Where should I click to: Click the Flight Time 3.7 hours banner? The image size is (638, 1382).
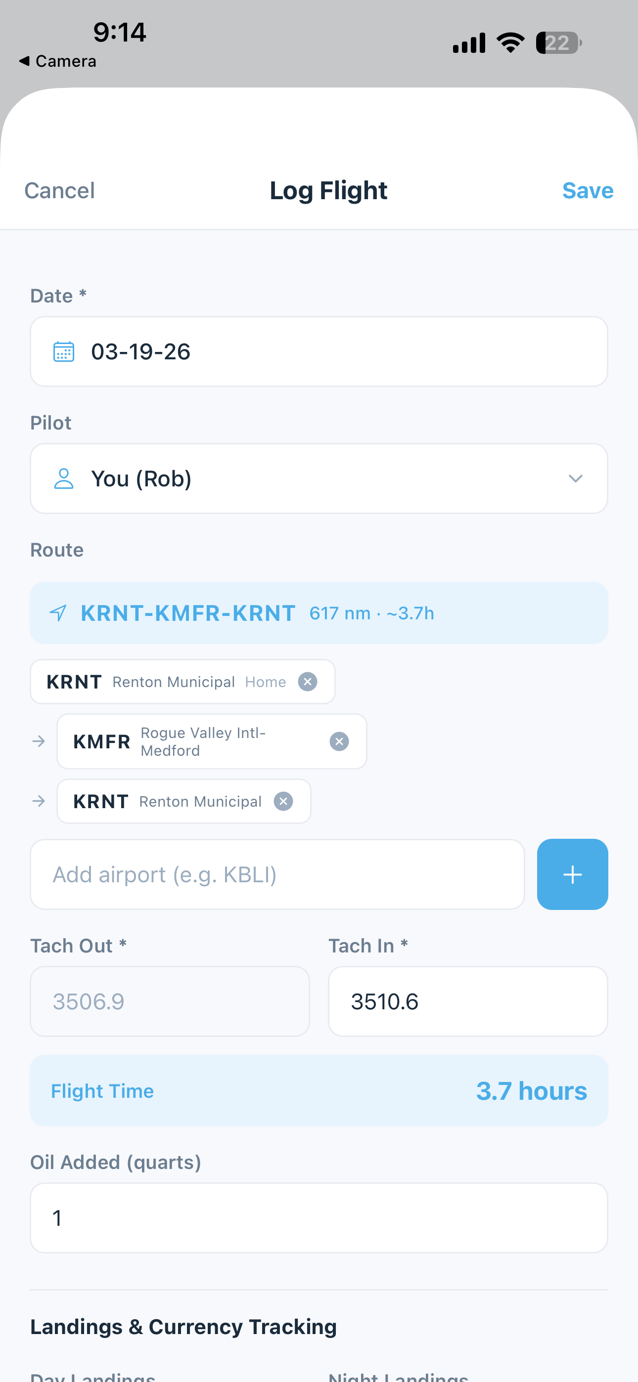click(319, 1091)
